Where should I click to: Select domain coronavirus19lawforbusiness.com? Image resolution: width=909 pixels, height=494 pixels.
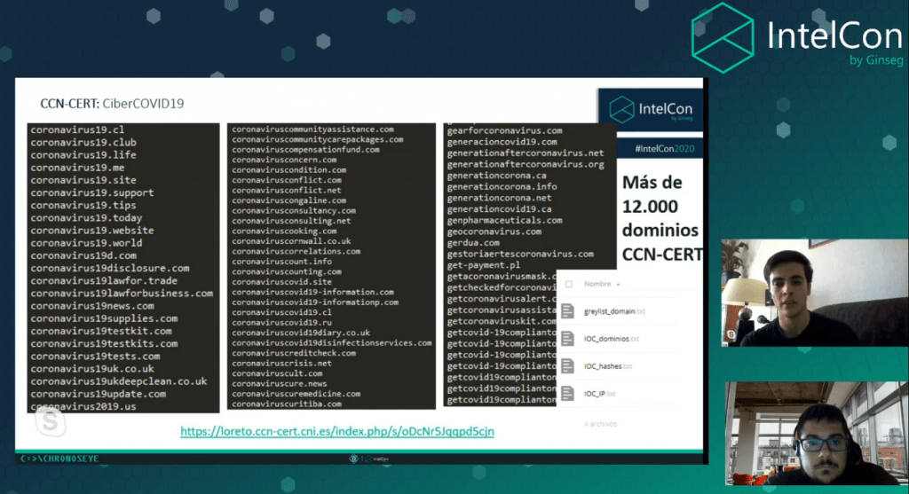point(122,294)
